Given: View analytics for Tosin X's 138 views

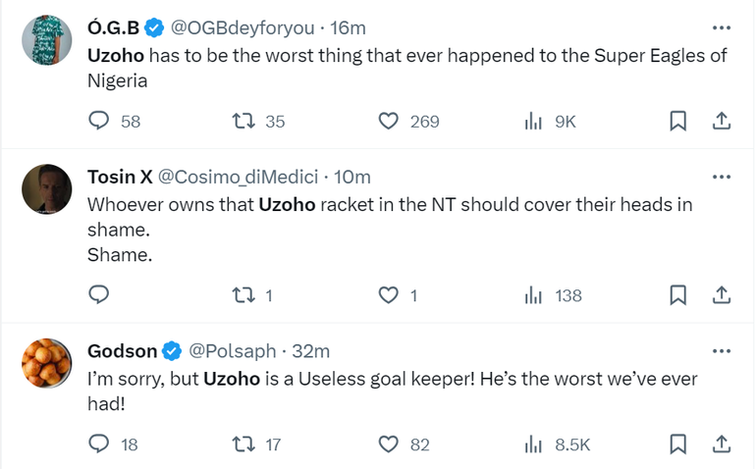Looking at the screenshot, I should (554, 294).
